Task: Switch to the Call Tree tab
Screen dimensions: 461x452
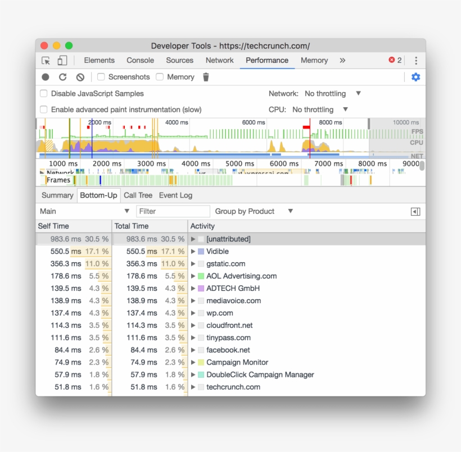Action: click(138, 195)
